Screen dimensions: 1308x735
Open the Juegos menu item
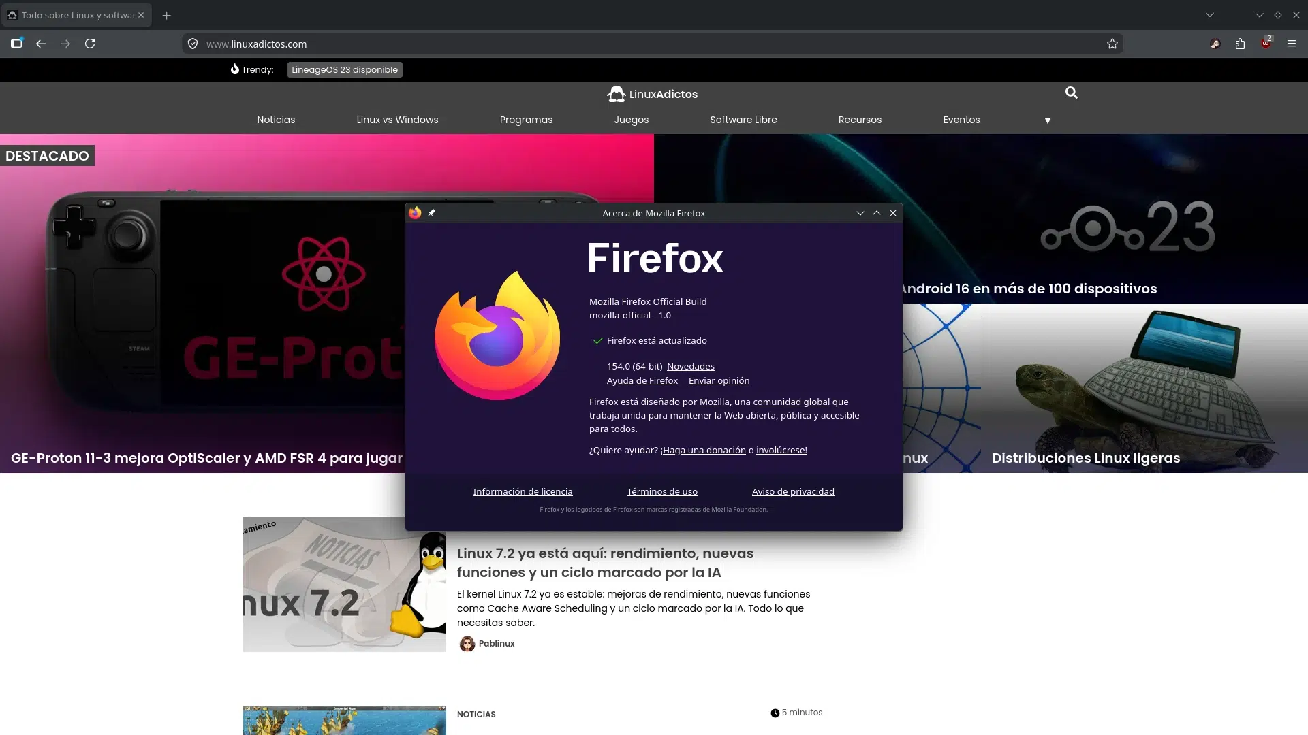coord(632,120)
